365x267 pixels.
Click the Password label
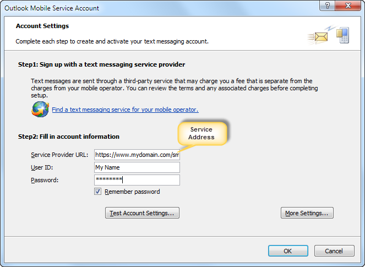click(45, 180)
